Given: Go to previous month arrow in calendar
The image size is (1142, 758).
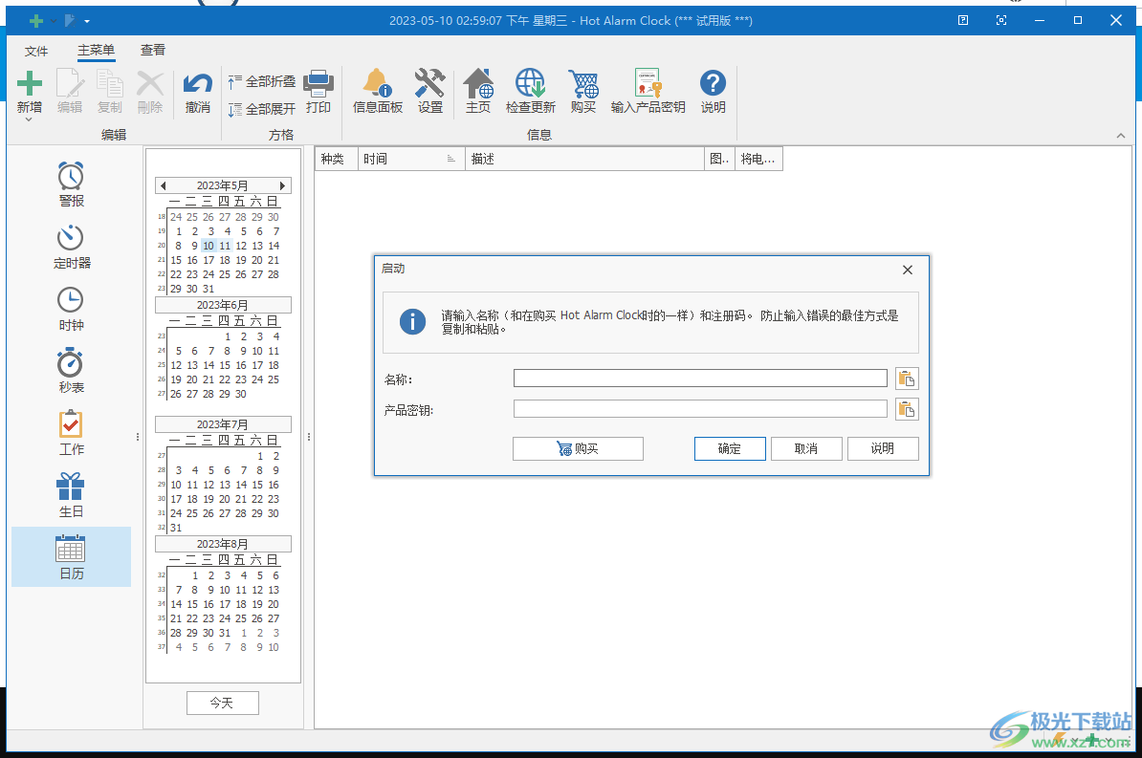Looking at the screenshot, I should pos(164,185).
